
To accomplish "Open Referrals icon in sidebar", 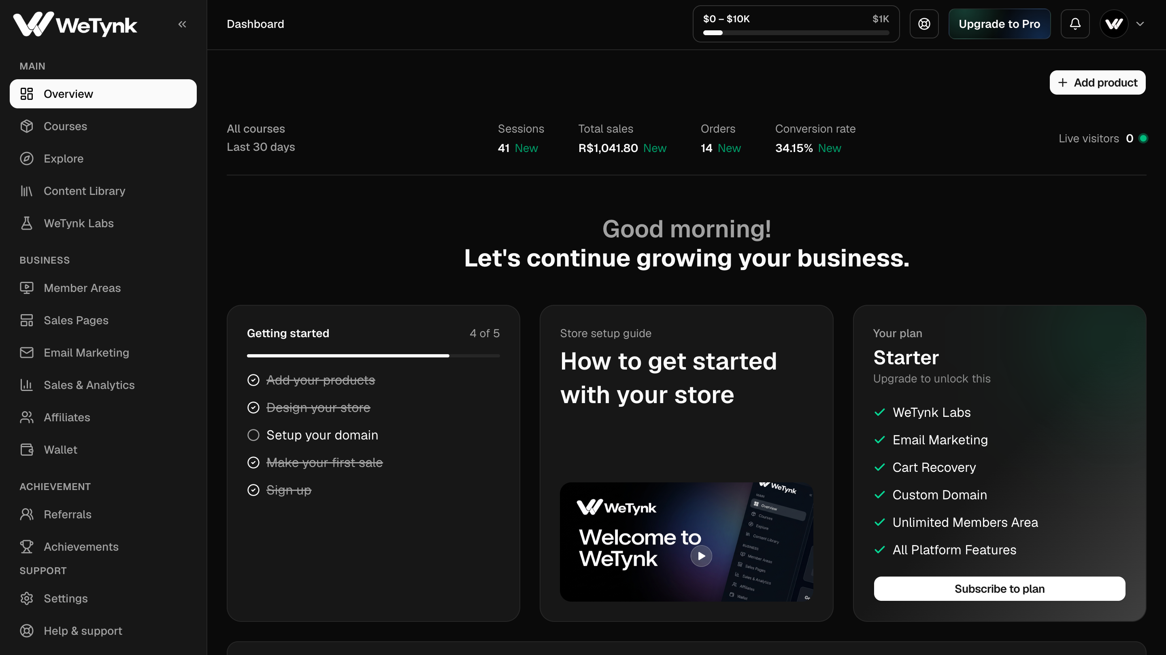I will (x=27, y=514).
